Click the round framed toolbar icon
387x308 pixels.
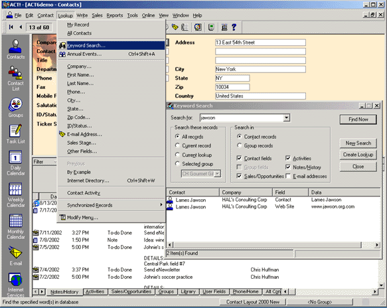pyautogui.click(x=198, y=27)
